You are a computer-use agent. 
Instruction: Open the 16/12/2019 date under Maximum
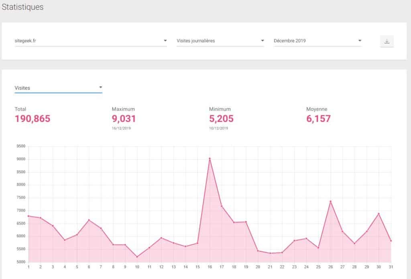pyautogui.click(x=122, y=128)
